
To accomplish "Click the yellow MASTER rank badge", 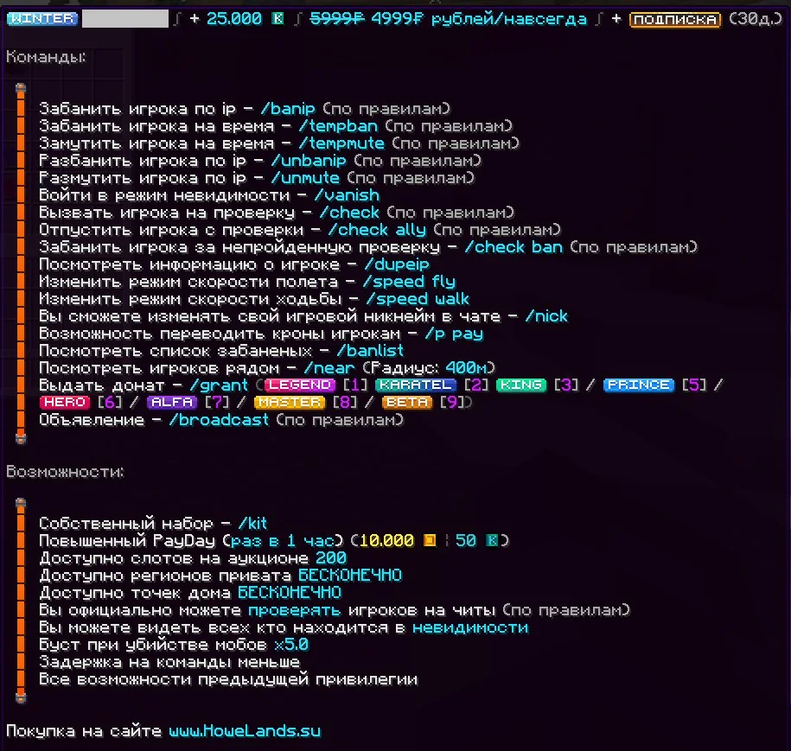I will pos(290,402).
